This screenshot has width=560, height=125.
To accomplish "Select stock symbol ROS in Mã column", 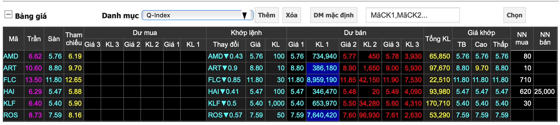I will click(x=11, y=115).
